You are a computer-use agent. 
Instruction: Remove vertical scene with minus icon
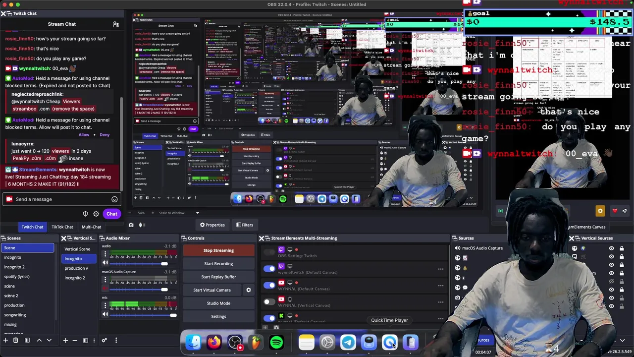click(75, 340)
